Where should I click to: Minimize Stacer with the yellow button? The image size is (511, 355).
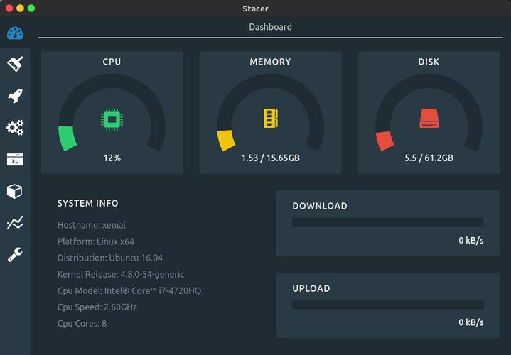click(20, 8)
